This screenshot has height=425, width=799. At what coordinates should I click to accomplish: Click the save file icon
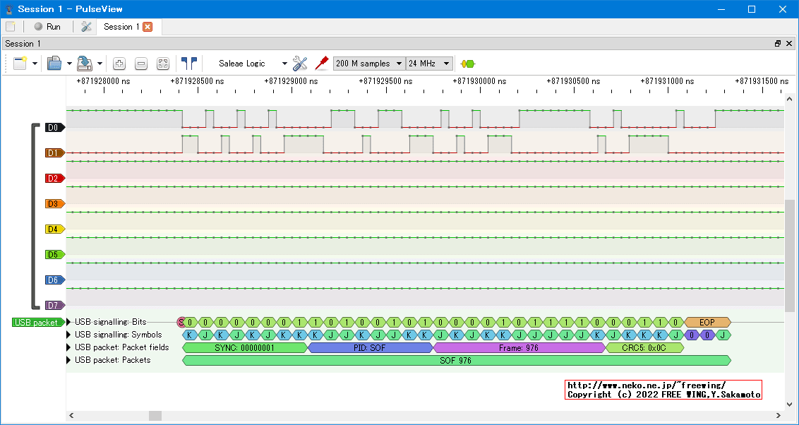[85, 64]
